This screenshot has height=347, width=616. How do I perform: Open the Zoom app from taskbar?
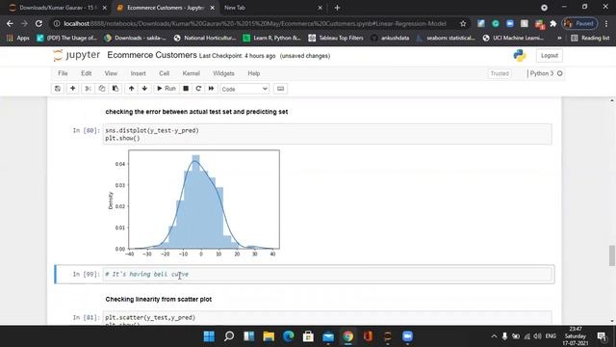pyautogui.click(x=407, y=336)
